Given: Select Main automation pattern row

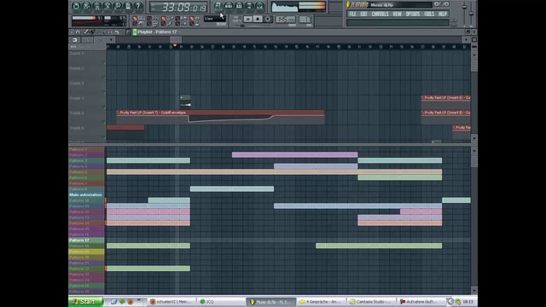Looking at the screenshot, I should tap(86, 195).
